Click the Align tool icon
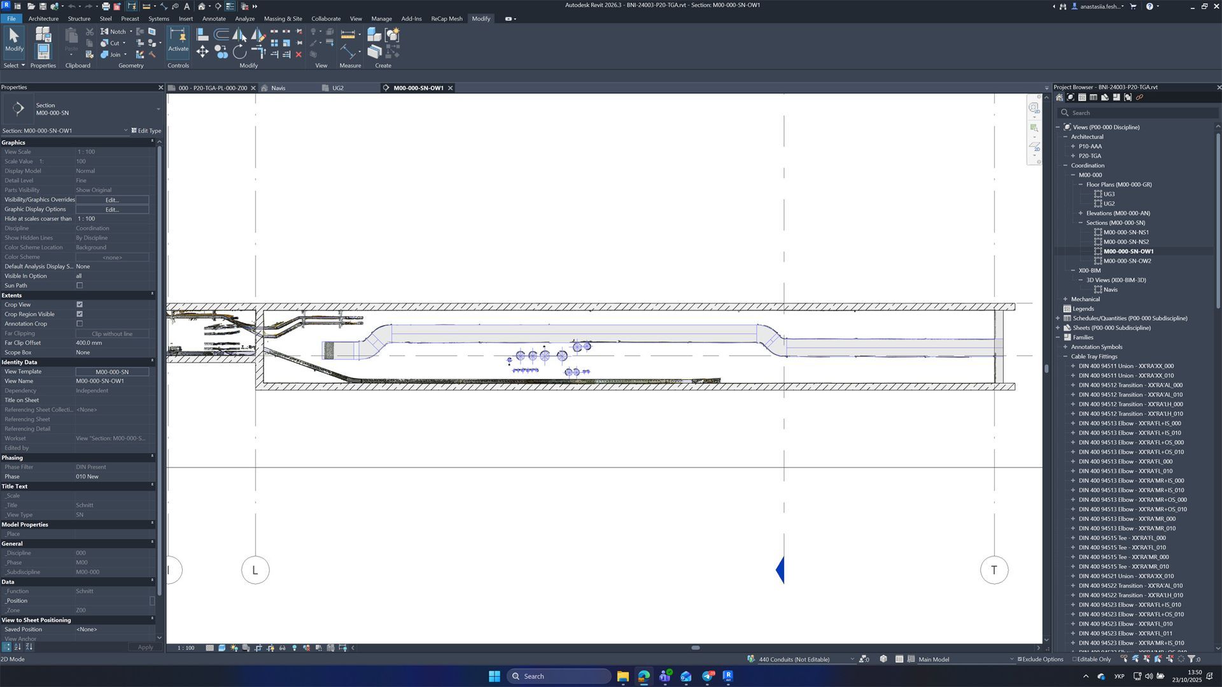Image resolution: width=1222 pixels, height=687 pixels. click(202, 34)
